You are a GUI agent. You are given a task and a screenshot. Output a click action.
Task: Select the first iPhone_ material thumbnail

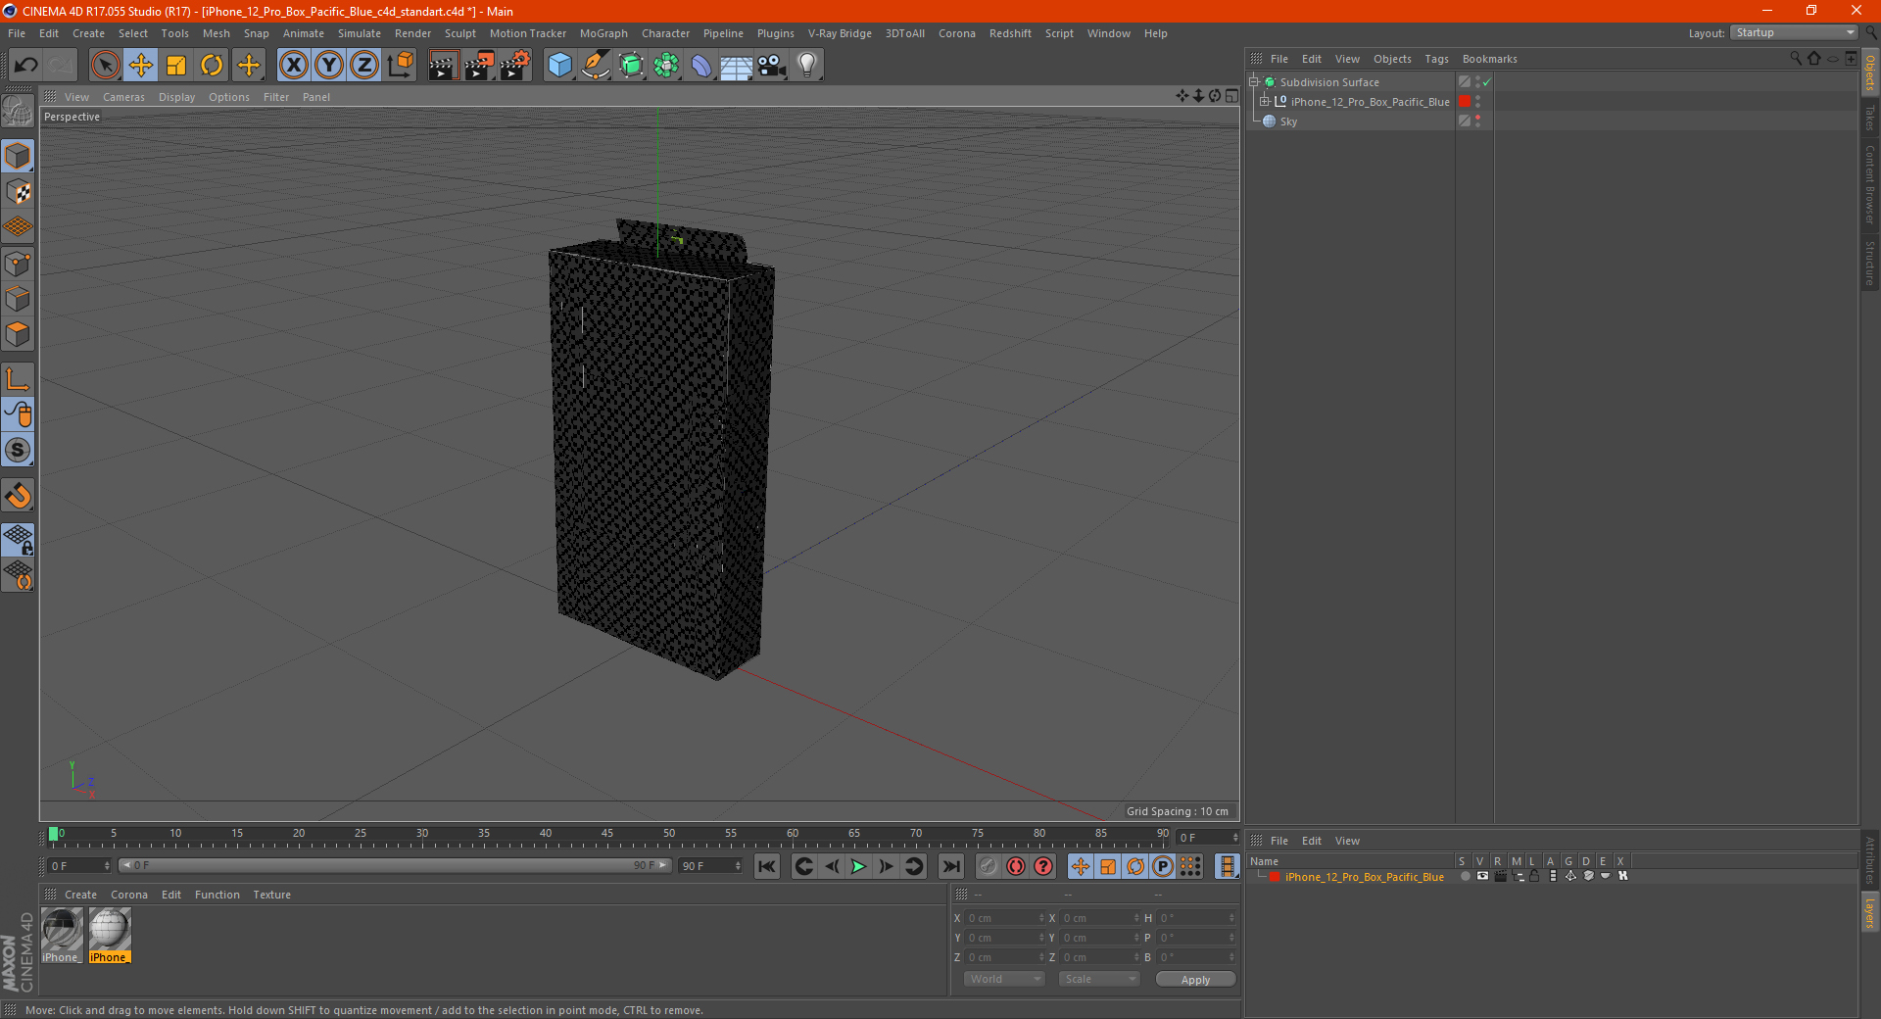point(62,936)
